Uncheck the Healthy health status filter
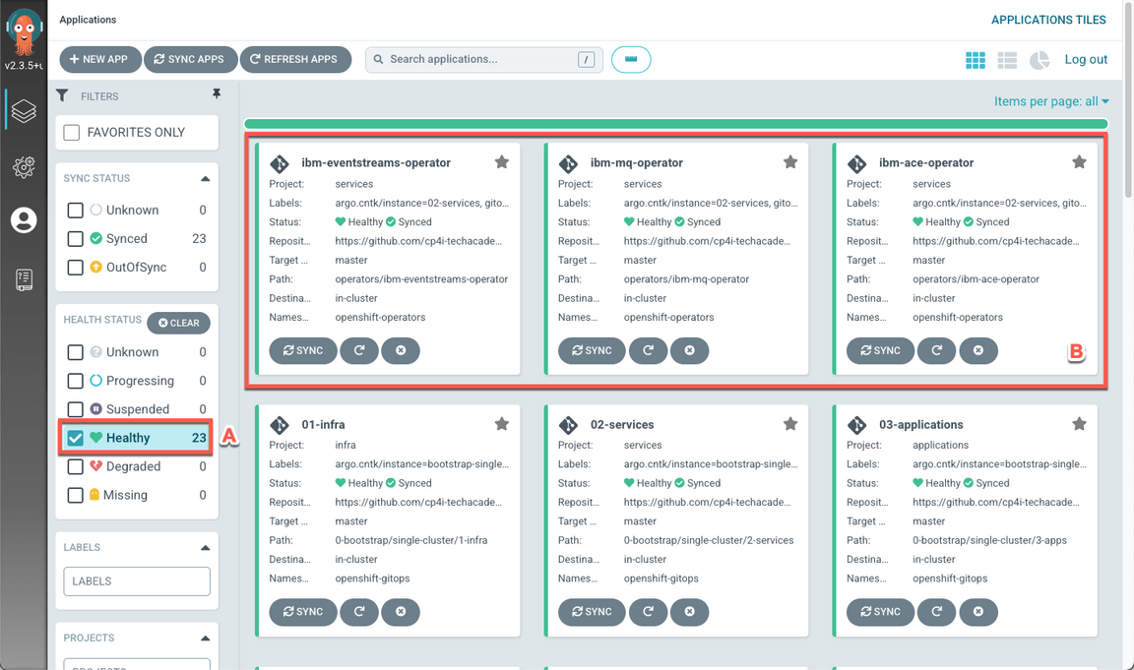Image resolution: width=1134 pixels, height=670 pixels. (75, 438)
